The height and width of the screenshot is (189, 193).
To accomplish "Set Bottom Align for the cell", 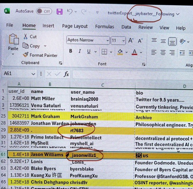I will click(172, 42).
